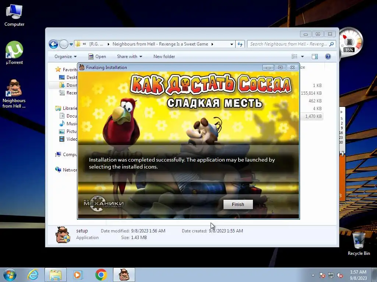Select Computer in Explorer navigation pane
Image resolution: width=377 pixels, height=282 pixels.
click(x=66, y=155)
